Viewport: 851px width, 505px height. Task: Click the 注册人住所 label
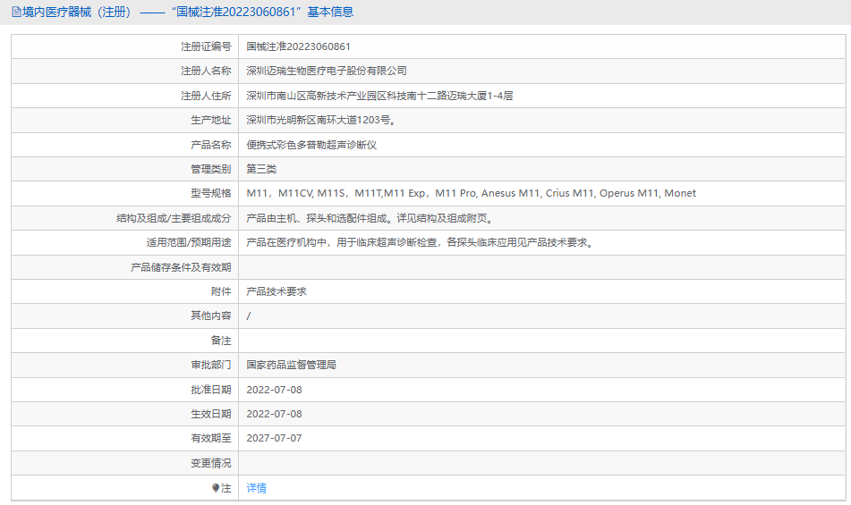tap(206, 96)
